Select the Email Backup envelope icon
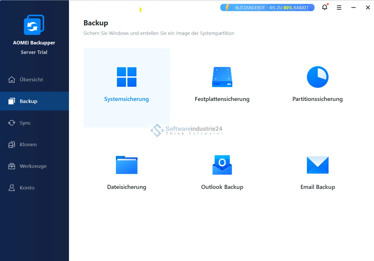The height and width of the screenshot is (261, 374). 317,165
